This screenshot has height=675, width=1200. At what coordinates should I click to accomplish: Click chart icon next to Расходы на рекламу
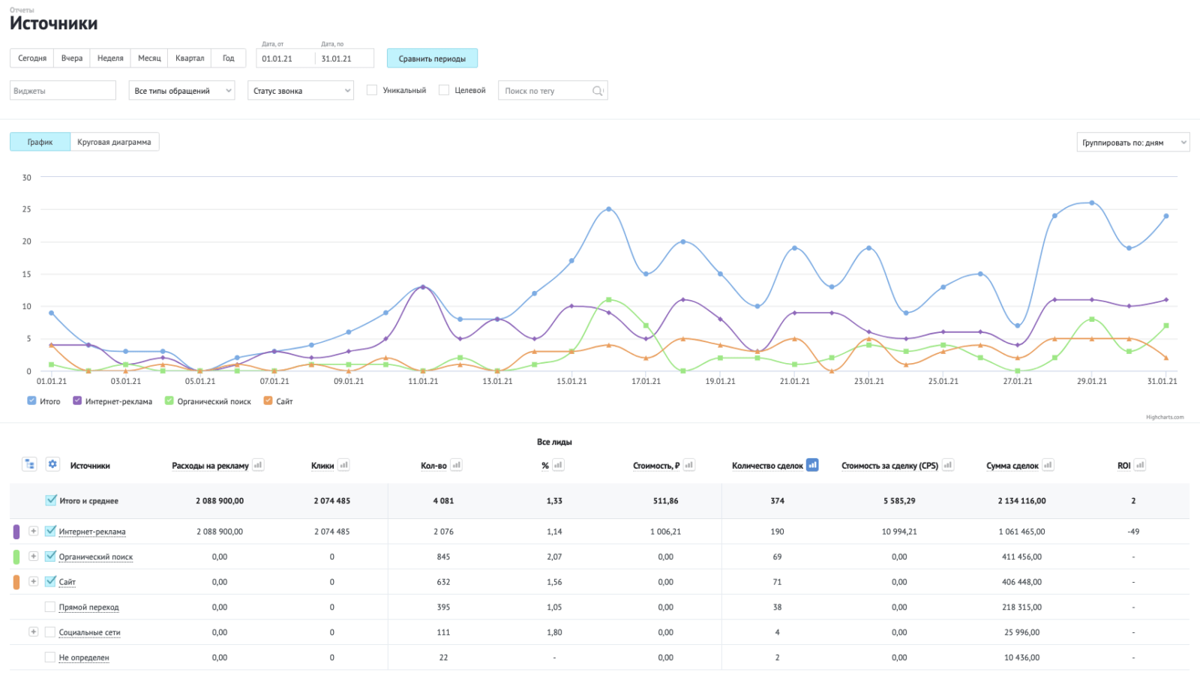point(258,465)
